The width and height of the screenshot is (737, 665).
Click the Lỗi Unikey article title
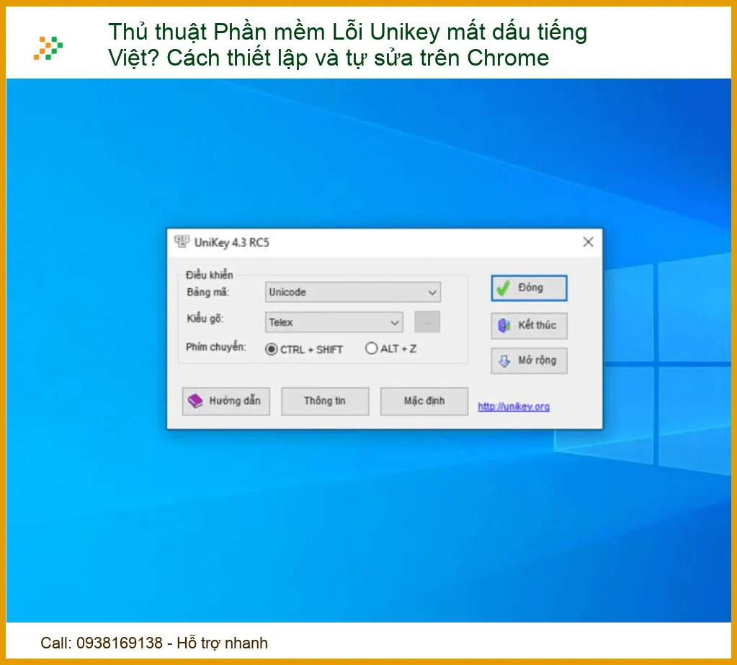point(348,45)
